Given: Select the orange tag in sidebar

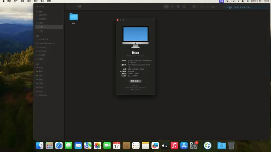Looking at the screenshot, I should [x=49, y=72].
